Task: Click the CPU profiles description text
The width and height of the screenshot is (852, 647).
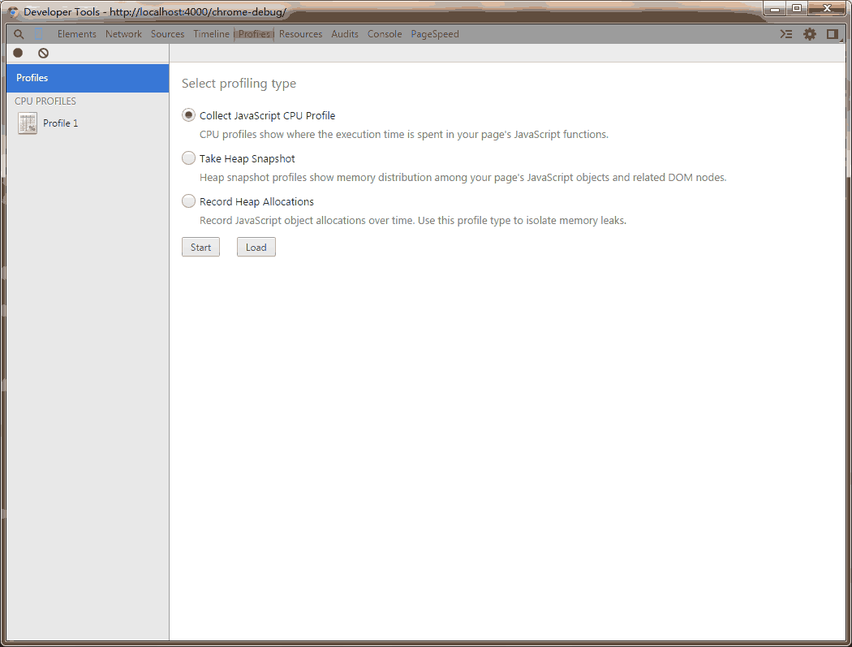Action: pos(404,134)
